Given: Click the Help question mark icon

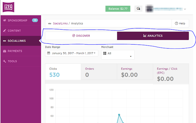Looking at the screenshot, I should (176, 23).
